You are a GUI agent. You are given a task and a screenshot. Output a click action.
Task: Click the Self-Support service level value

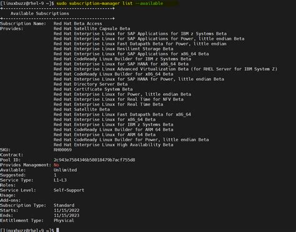69,190
